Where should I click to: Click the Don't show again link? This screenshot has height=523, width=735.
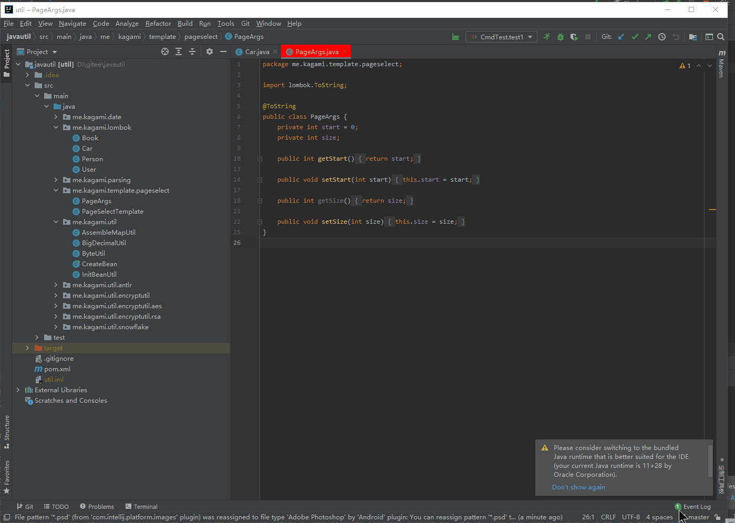(578, 487)
